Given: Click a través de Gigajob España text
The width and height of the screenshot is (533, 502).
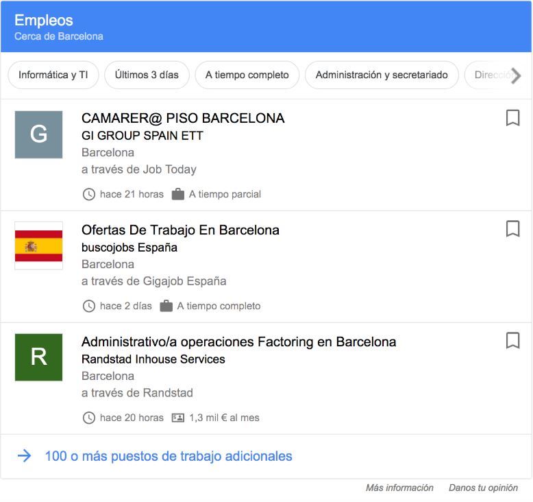Looking at the screenshot, I should pyautogui.click(x=154, y=281).
